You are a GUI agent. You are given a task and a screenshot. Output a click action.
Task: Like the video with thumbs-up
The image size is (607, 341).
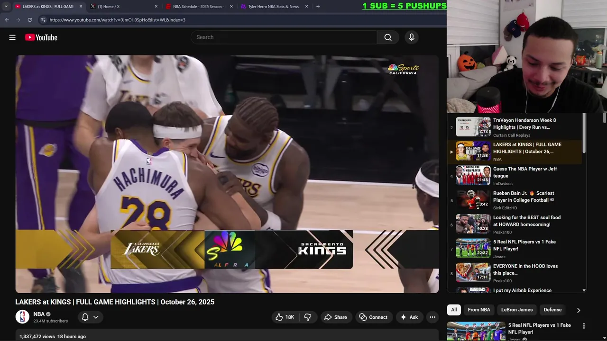(x=285, y=317)
